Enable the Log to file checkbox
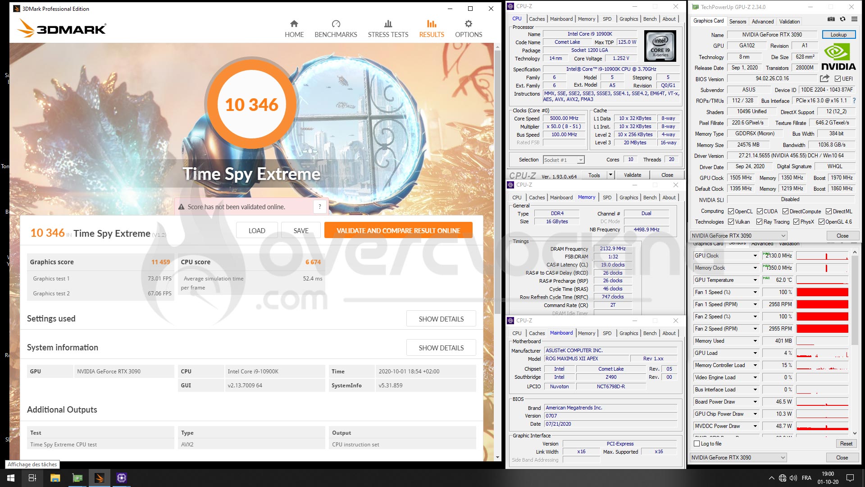The width and height of the screenshot is (865, 487). point(697,444)
